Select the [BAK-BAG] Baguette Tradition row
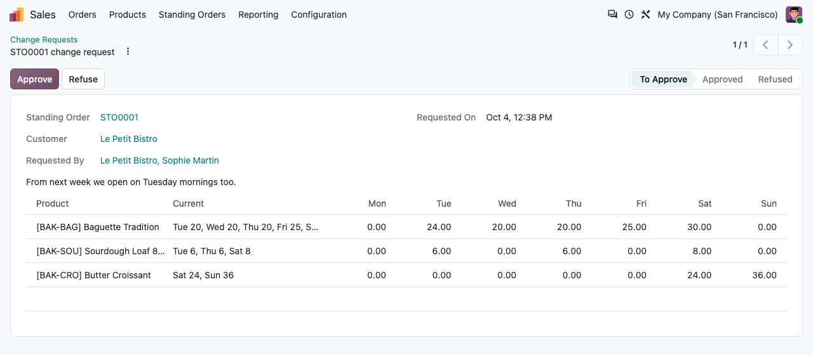This screenshot has height=355, width=813. coord(406,227)
